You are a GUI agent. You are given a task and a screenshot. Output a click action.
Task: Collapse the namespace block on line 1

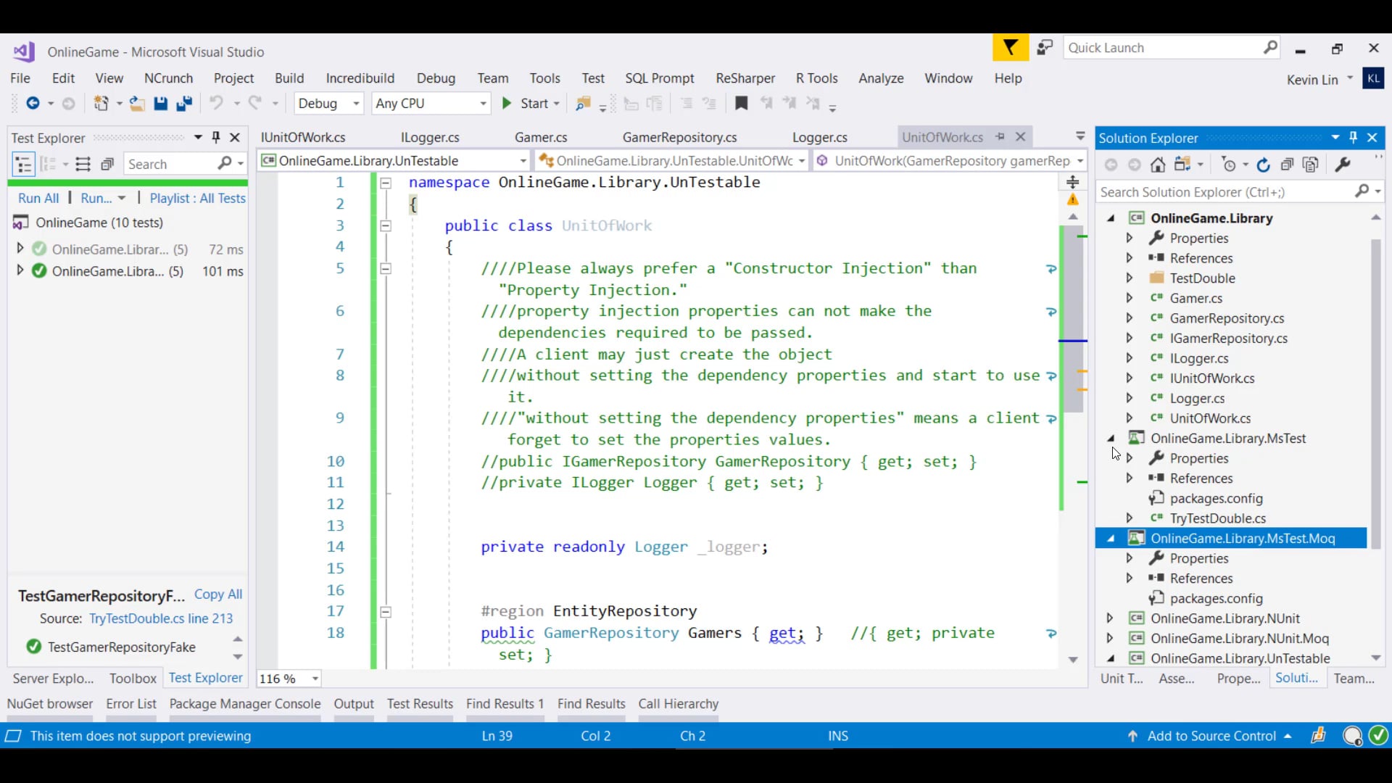pyautogui.click(x=386, y=183)
